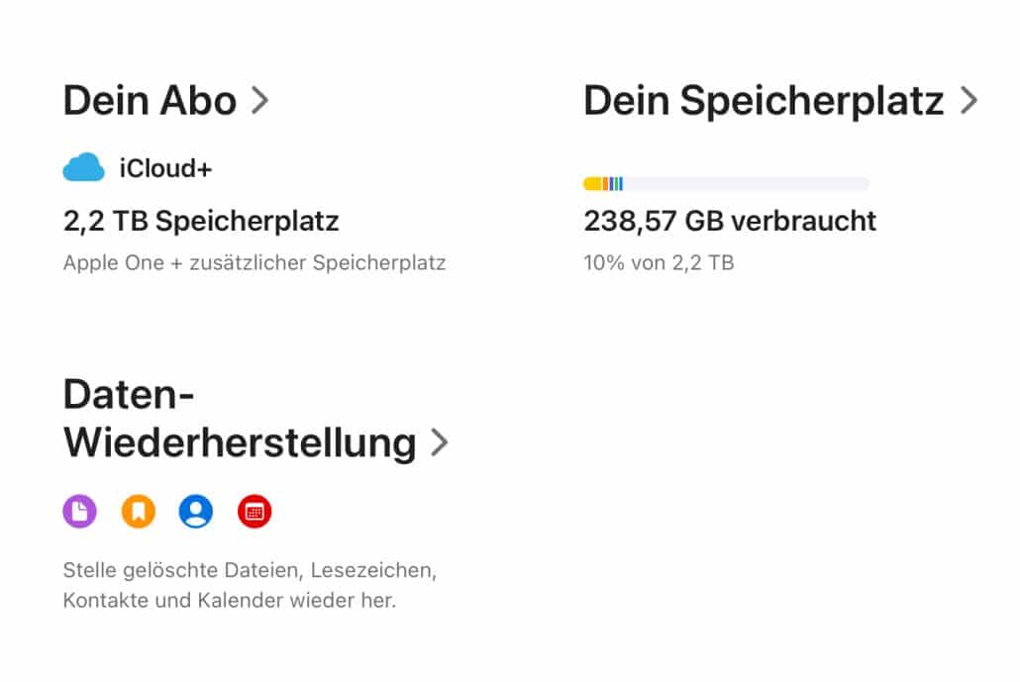
Task: Expand Dein Speicherplatz using its chevron
Action: [x=968, y=100]
